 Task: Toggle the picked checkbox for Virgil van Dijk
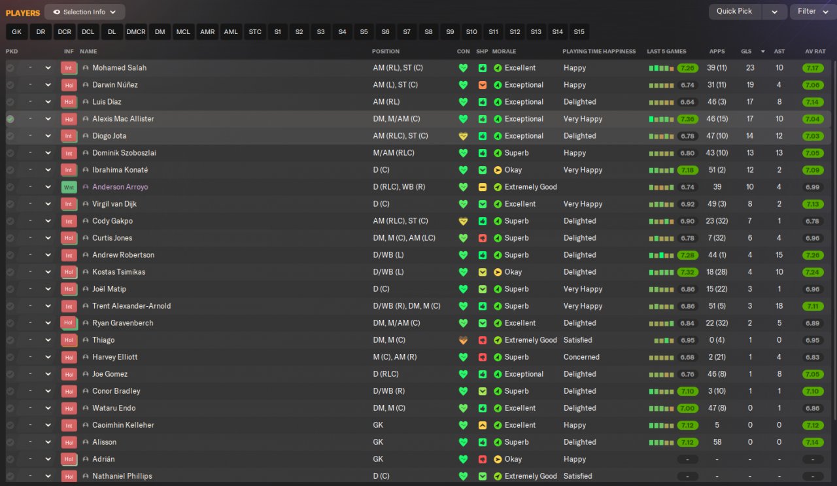pyautogui.click(x=10, y=204)
